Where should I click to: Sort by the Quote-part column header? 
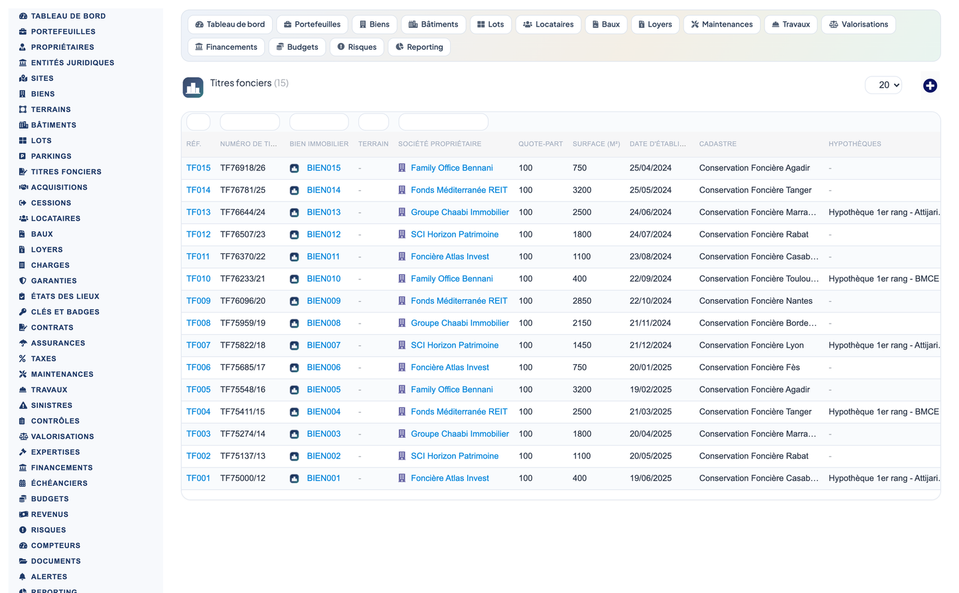(540, 144)
